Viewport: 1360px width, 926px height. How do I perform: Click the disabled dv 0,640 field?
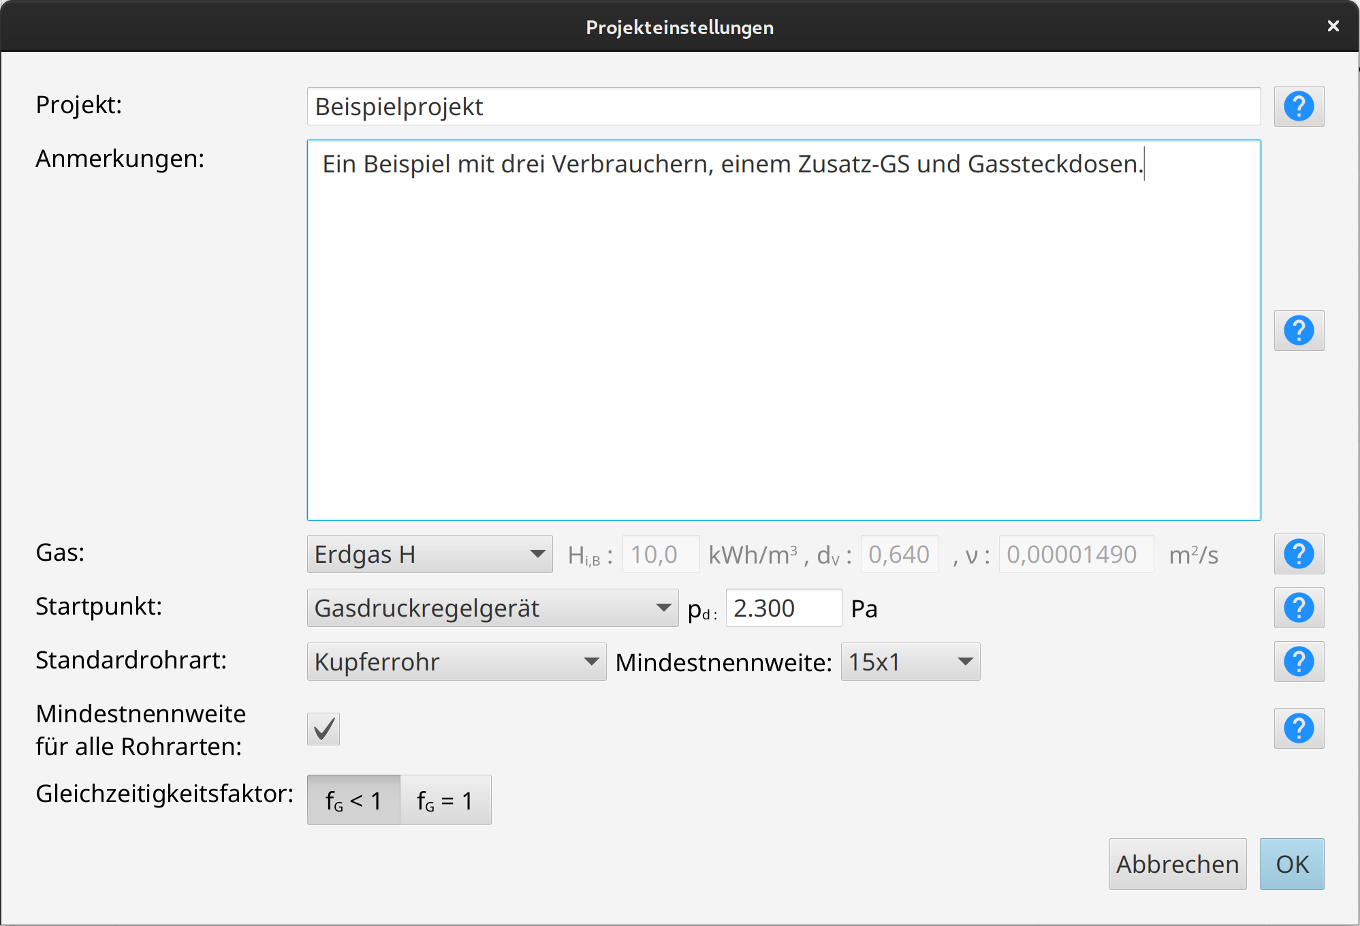pos(899,555)
